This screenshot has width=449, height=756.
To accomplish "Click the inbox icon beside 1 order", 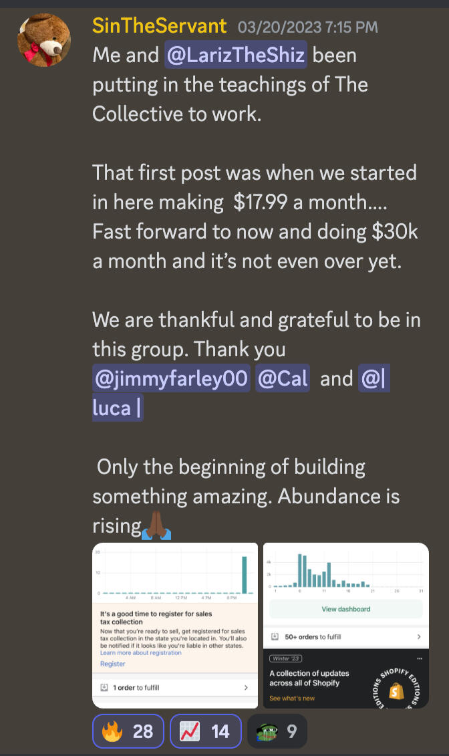I will [x=104, y=687].
